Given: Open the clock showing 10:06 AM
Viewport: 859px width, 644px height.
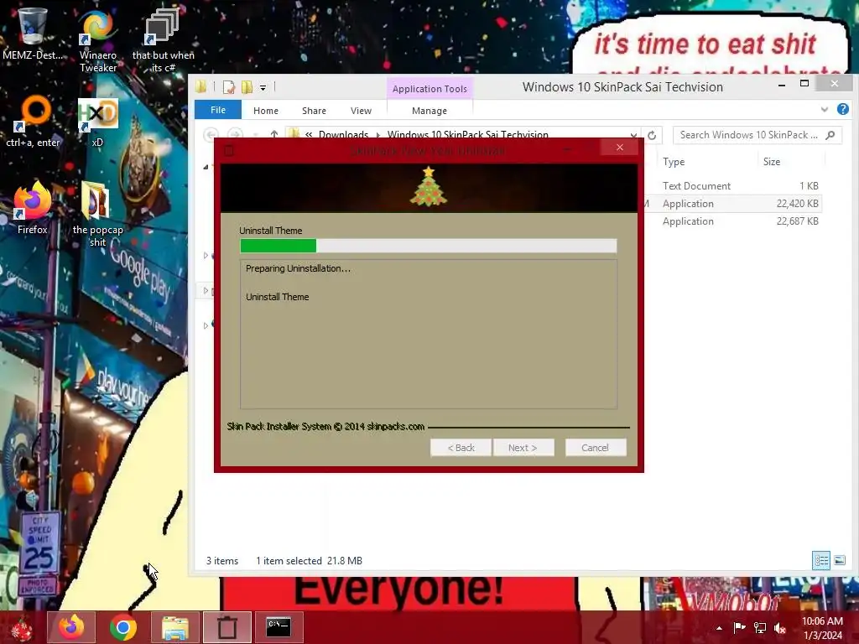Looking at the screenshot, I should (822, 628).
